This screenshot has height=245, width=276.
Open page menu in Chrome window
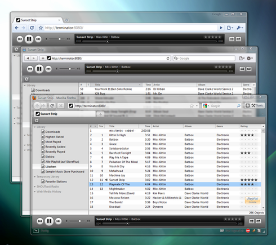click(x=230, y=28)
